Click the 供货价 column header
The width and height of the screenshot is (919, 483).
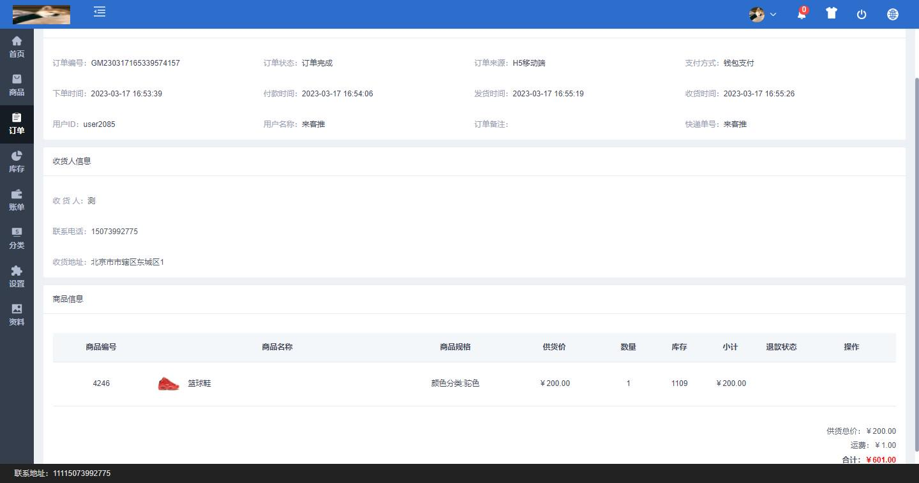tap(555, 347)
